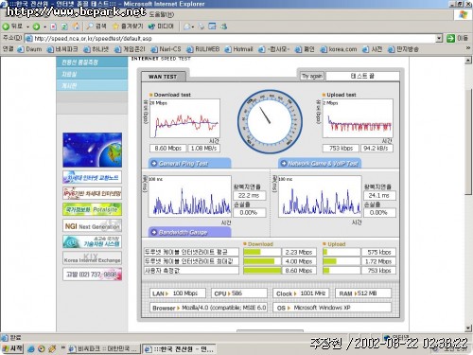This screenshot has width=473, height=355.
Task: Click the scrollbar up arrow
Action: pyautogui.click(x=468, y=61)
